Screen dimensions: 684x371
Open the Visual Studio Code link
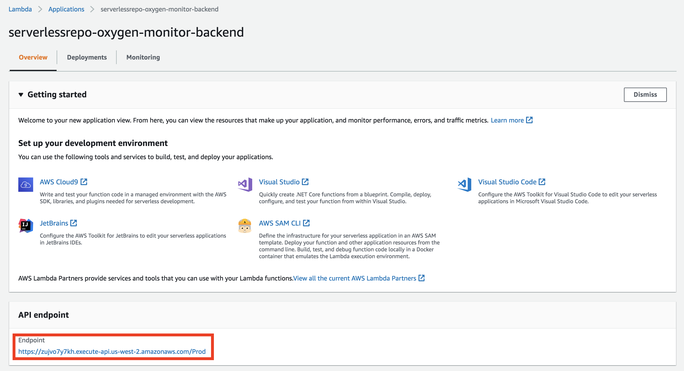pyautogui.click(x=507, y=182)
